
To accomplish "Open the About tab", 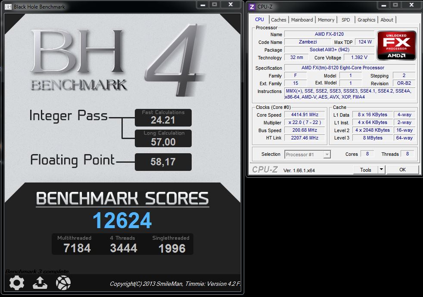I will tap(387, 20).
